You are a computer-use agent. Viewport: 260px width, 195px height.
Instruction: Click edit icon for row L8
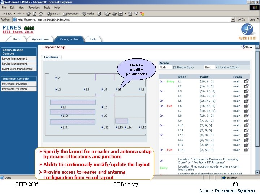pos(246,116)
